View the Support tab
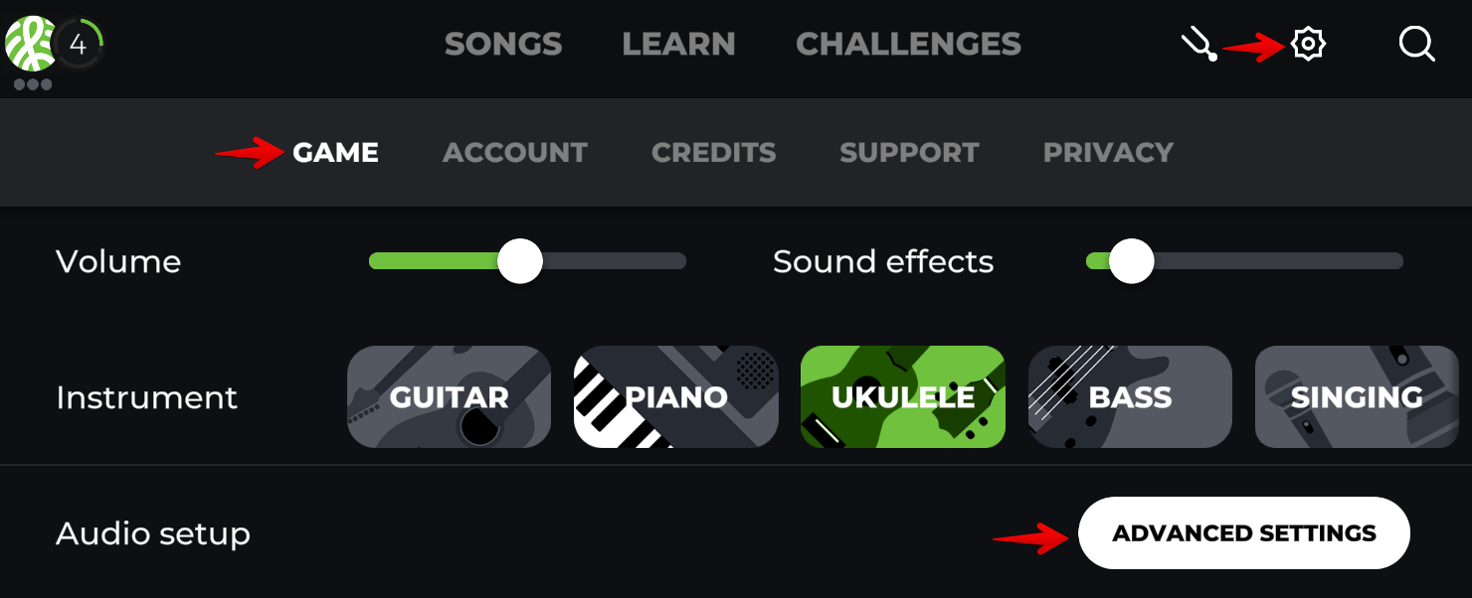This screenshot has width=1472, height=598. click(909, 152)
